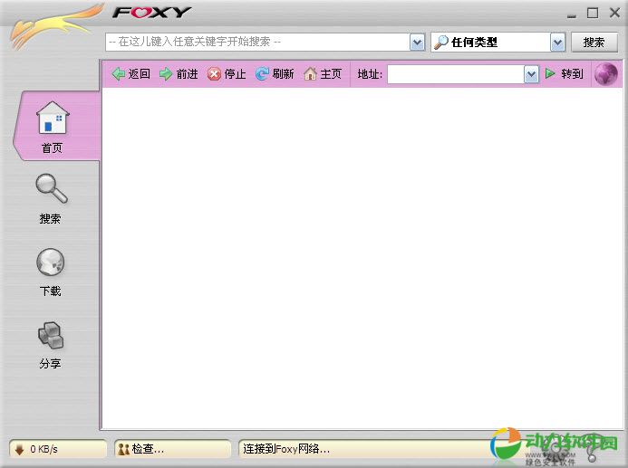This screenshot has height=468, width=628.
Task: Click the purple globe icon
Action: click(x=605, y=74)
